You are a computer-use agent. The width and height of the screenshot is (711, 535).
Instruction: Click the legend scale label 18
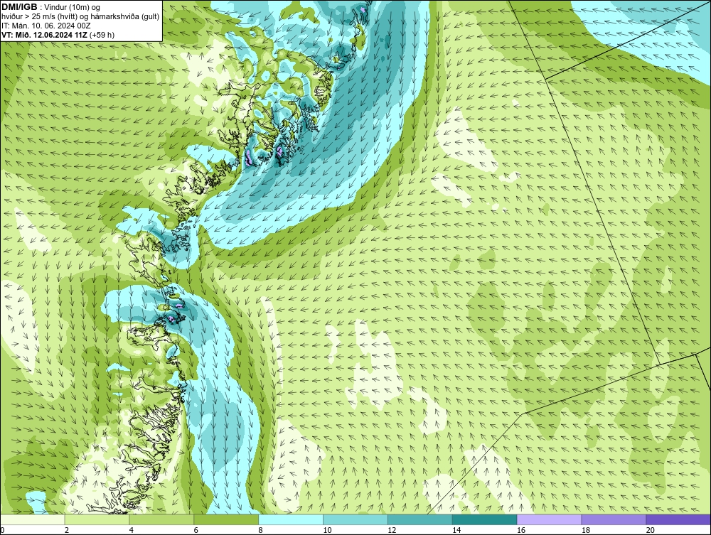(x=586, y=530)
